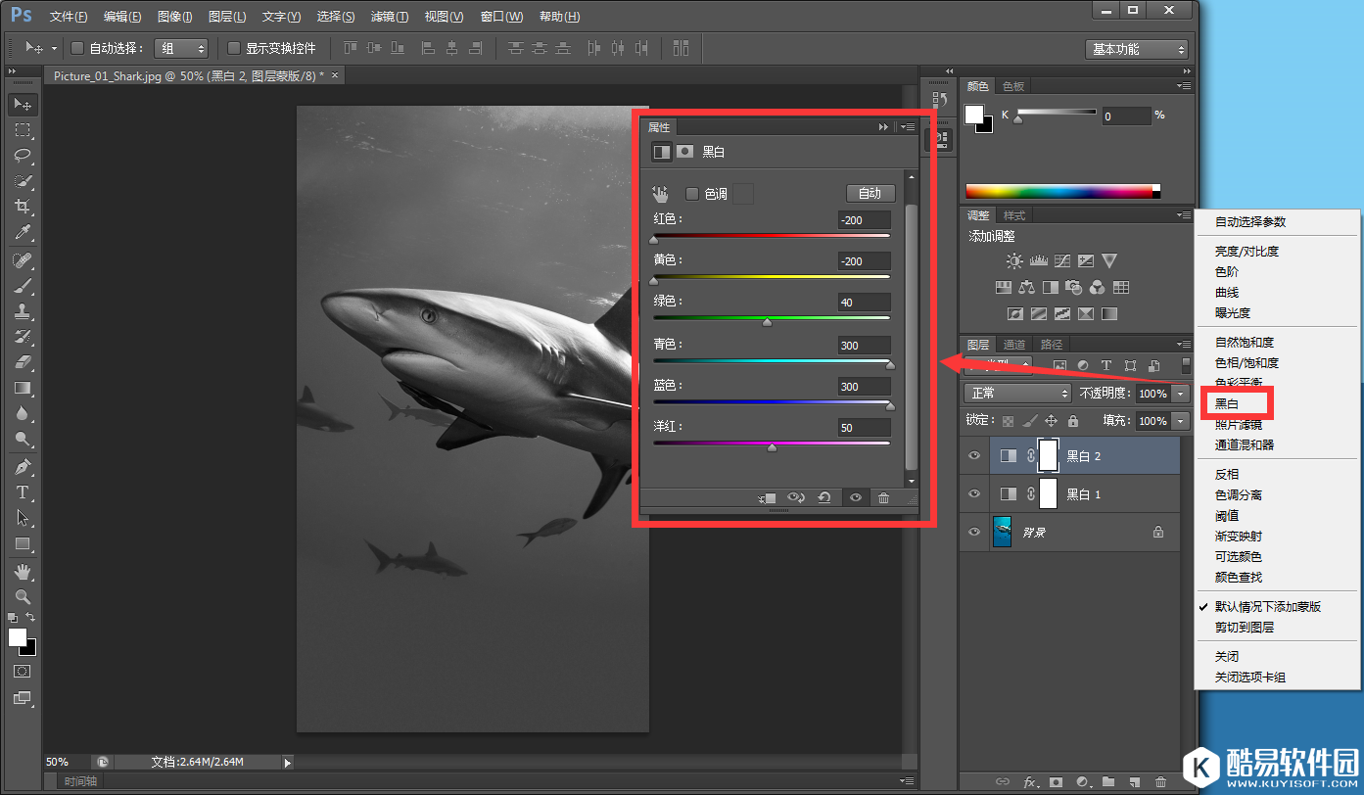Click trash icon in Properties panel

[883, 498]
